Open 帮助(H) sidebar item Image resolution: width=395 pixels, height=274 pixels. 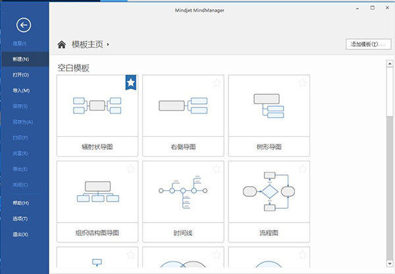pyautogui.click(x=20, y=203)
